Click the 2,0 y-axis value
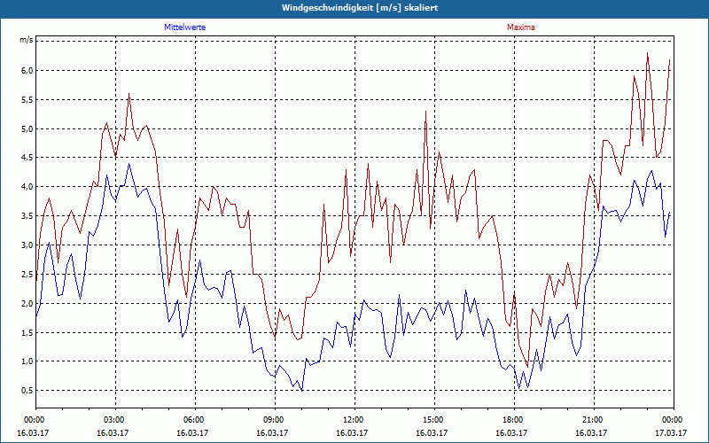709x443 pixels. click(27, 303)
